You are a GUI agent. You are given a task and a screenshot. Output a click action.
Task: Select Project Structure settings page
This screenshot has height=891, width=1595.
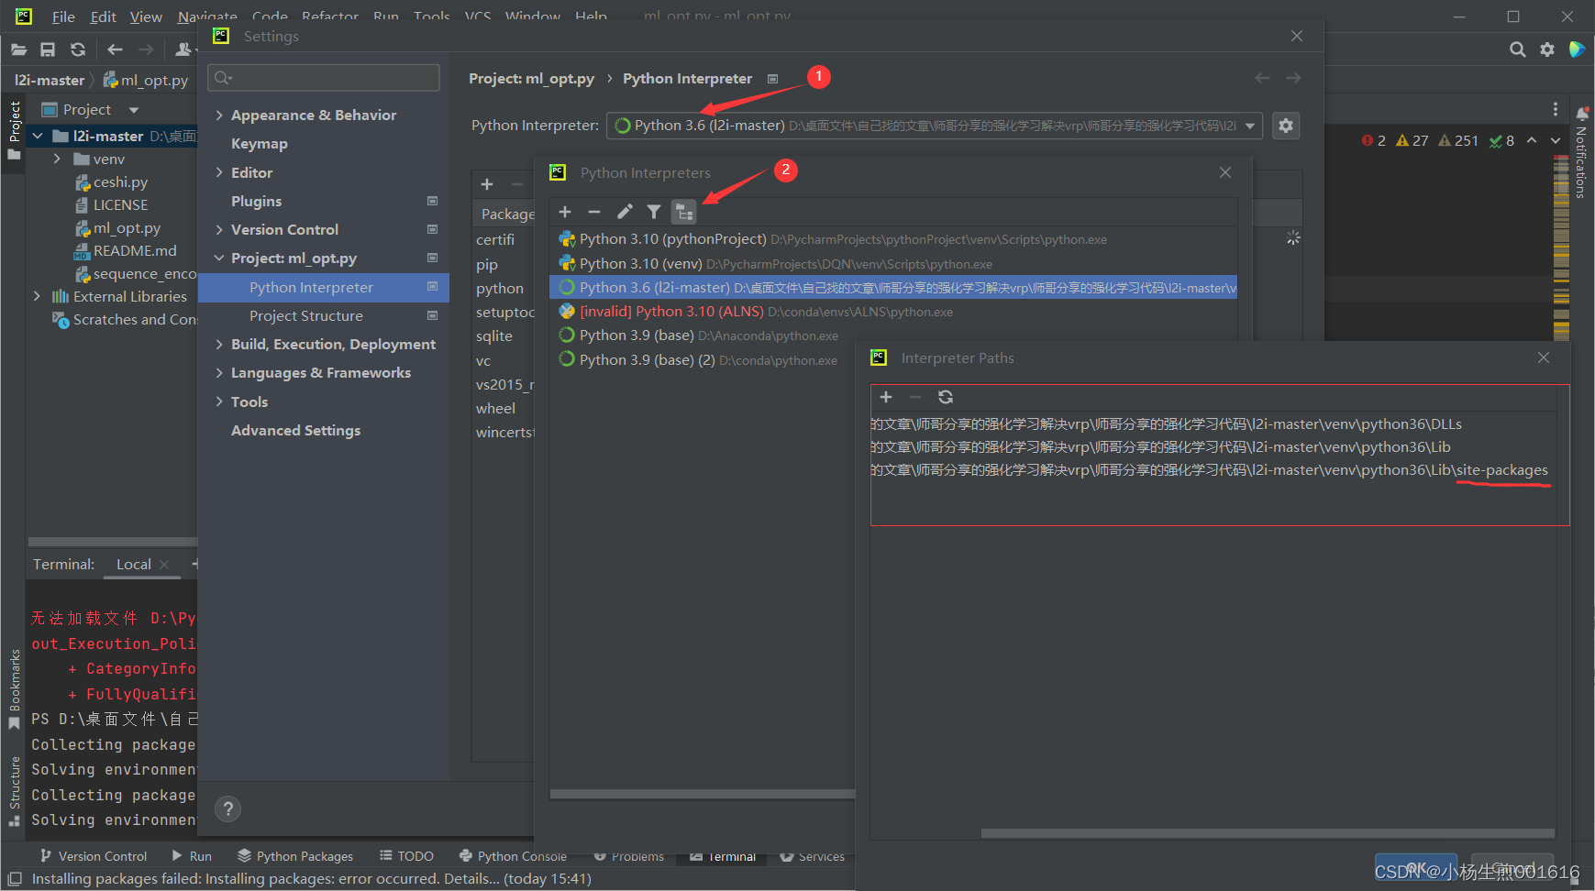[x=306, y=316]
